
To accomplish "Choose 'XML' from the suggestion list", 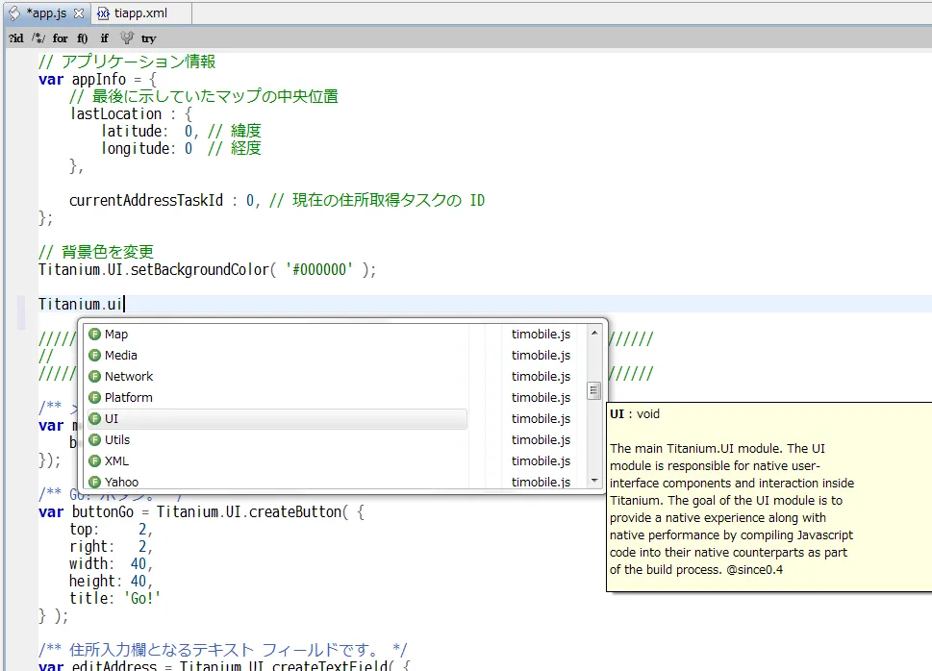I will [116, 460].
